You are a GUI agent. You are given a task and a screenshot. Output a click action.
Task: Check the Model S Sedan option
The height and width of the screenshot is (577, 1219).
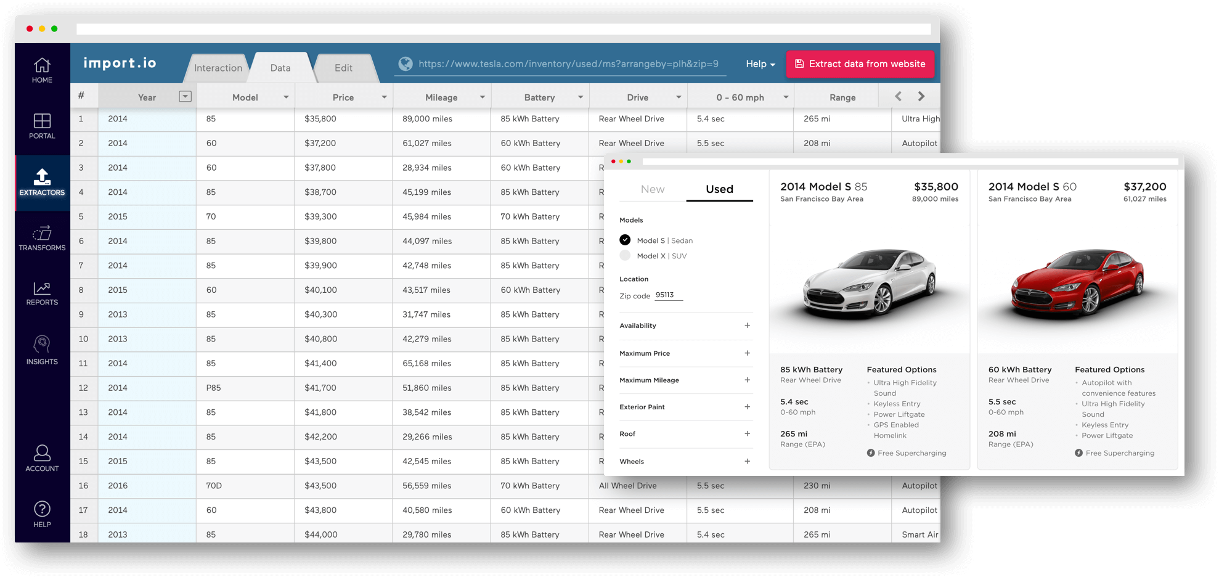[x=625, y=240]
